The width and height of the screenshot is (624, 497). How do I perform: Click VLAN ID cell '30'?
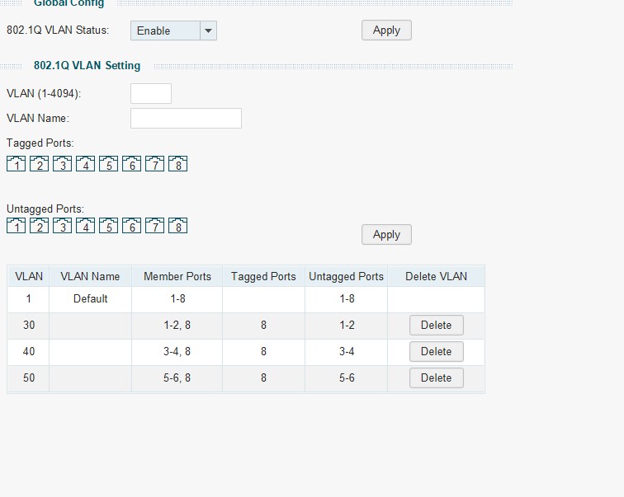tap(28, 325)
